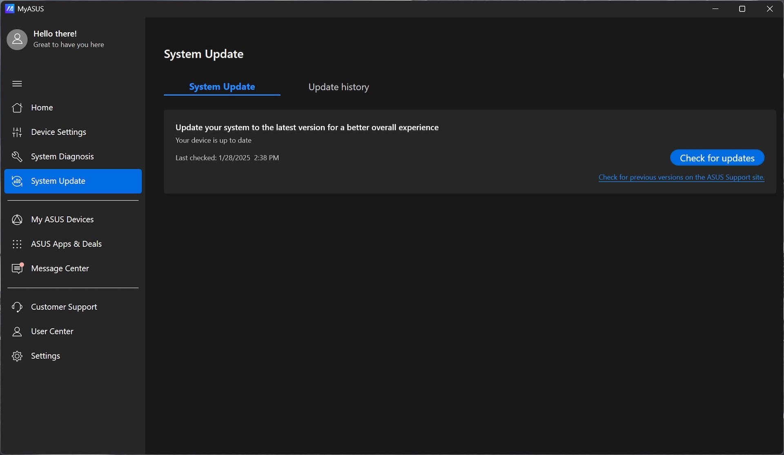Close the MyASUS window
The image size is (784, 455).
point(770,9)
